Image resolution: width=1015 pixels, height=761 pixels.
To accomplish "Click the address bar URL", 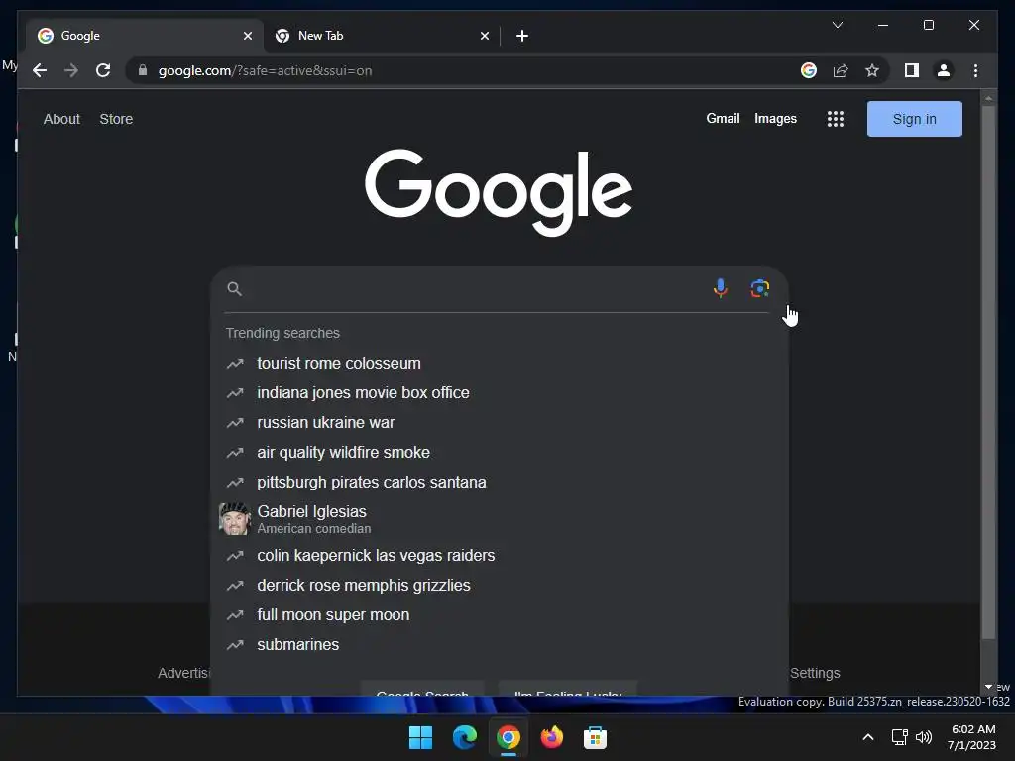I will (x=265, y=70).
